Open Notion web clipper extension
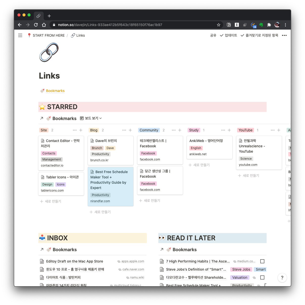Screen dimensions: 305x305 coord(229,25)
